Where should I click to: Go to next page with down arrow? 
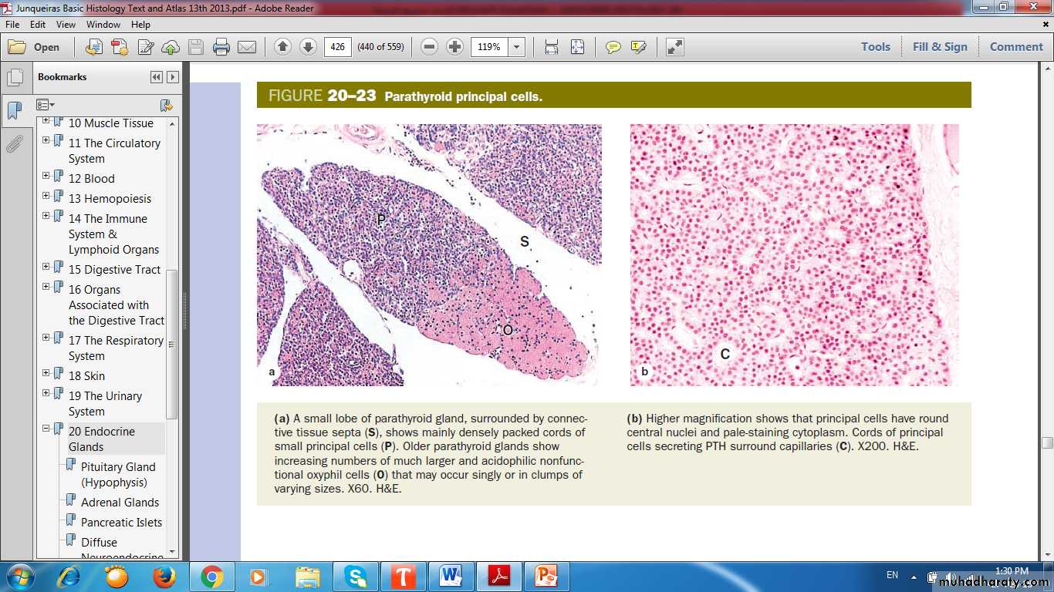(x=308, y=47)
